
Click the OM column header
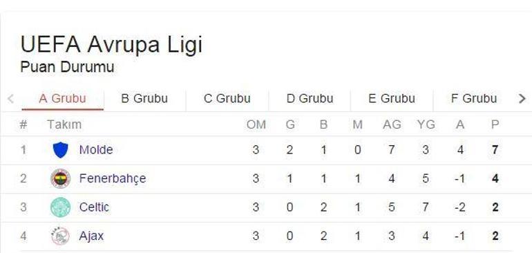(x=256, y=124)
